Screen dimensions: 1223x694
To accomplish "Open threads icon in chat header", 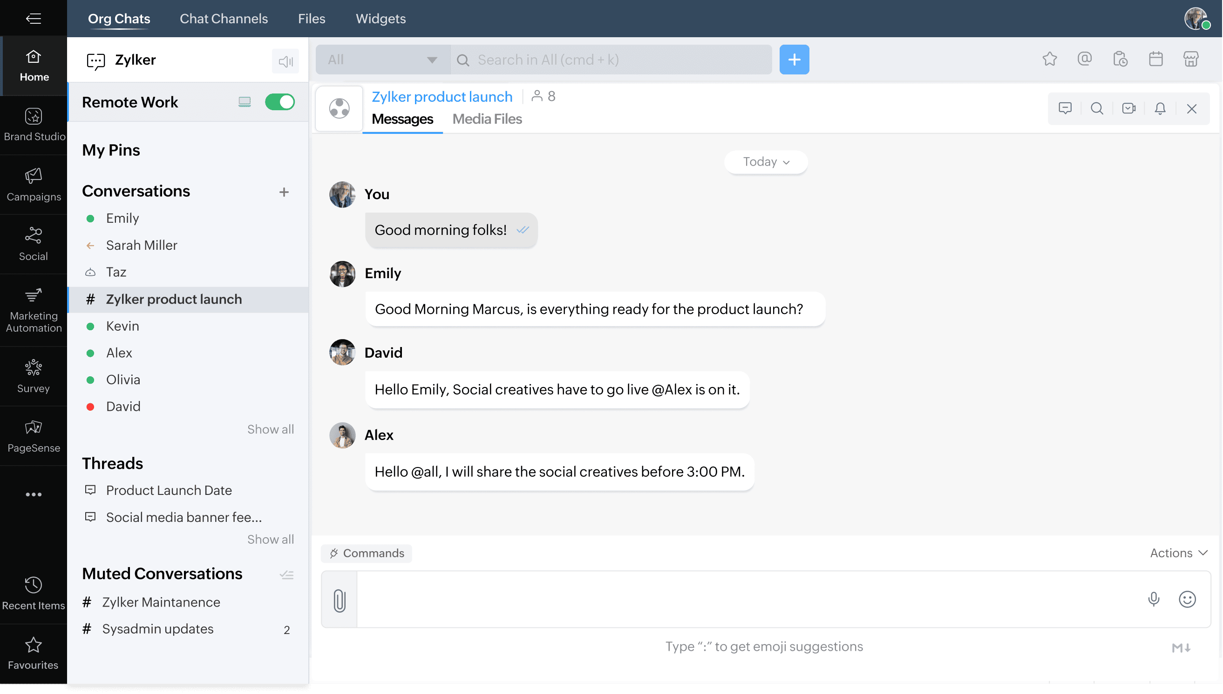I will (x=1065, y=108).
